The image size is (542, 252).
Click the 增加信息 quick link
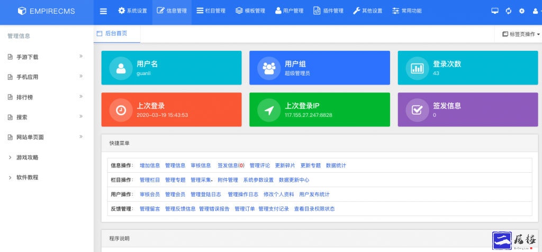click(x=150, y=165)
